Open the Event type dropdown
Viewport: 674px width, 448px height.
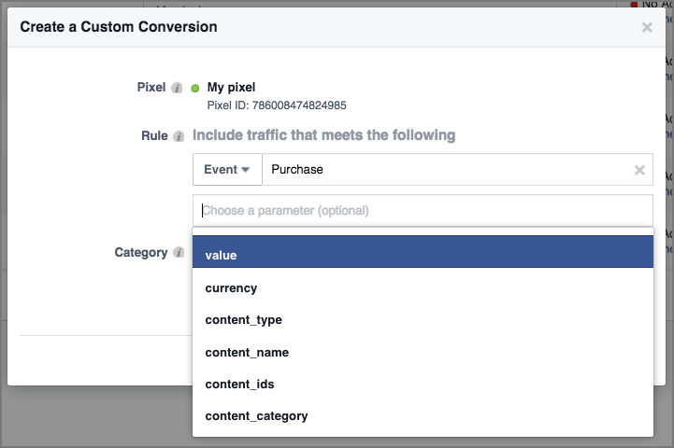(227, 170)
